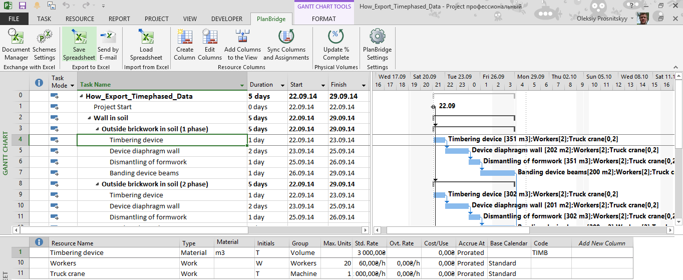Click Create Column
683x280 pixels.
tap(185, 44)
